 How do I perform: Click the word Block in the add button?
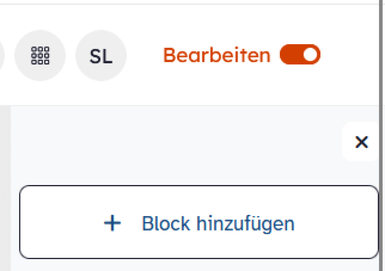166,223
